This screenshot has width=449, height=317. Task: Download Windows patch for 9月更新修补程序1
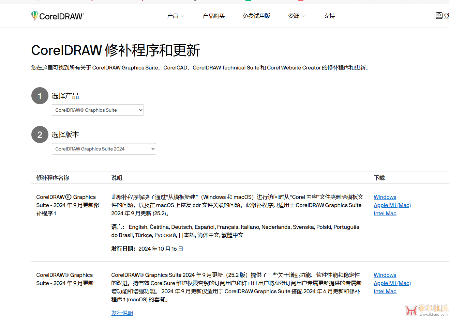point(385,197)
